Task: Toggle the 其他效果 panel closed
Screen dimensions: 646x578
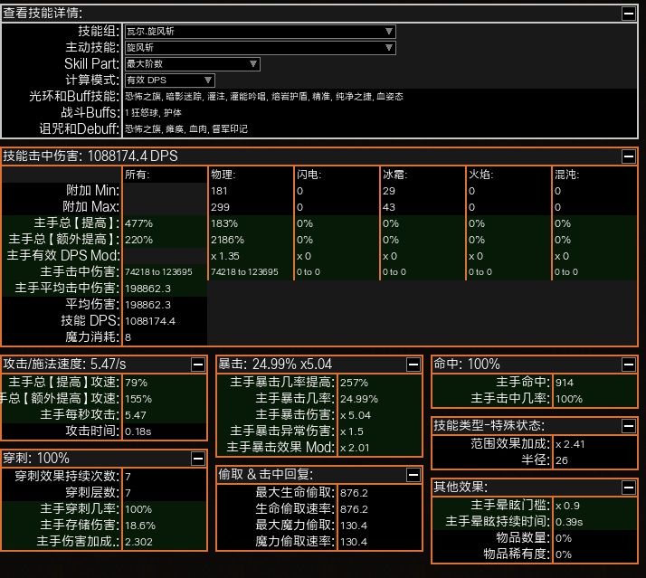Action: [x=628, y=487]
